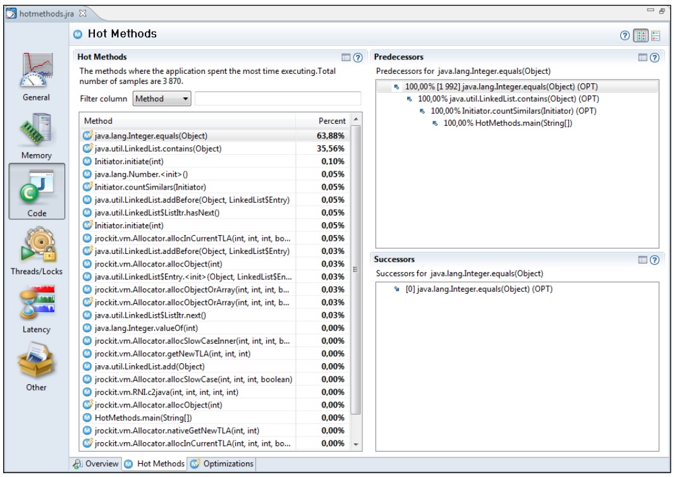Close the hotmethods.jra editor tab

point(83,13)
